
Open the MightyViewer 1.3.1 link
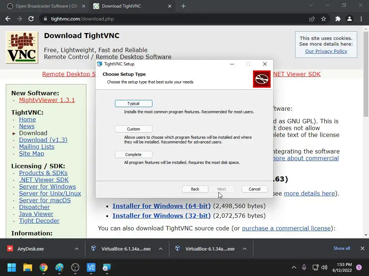click(x=47, y=100)
